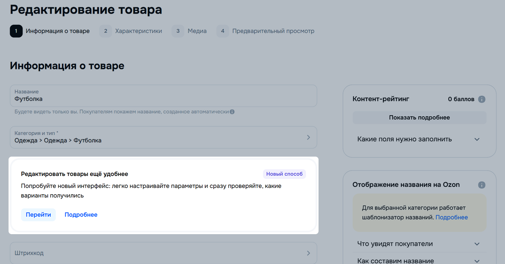Click the Новый способ badge
The width and height of the screenshot is (505, 264).
coord(284,174)
